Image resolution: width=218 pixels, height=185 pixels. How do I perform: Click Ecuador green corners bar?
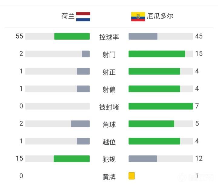(x=151, y=124)
